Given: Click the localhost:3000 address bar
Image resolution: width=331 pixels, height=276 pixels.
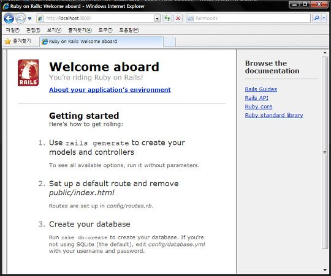Looking at the screenshot, I should click(x=99, y=18).
